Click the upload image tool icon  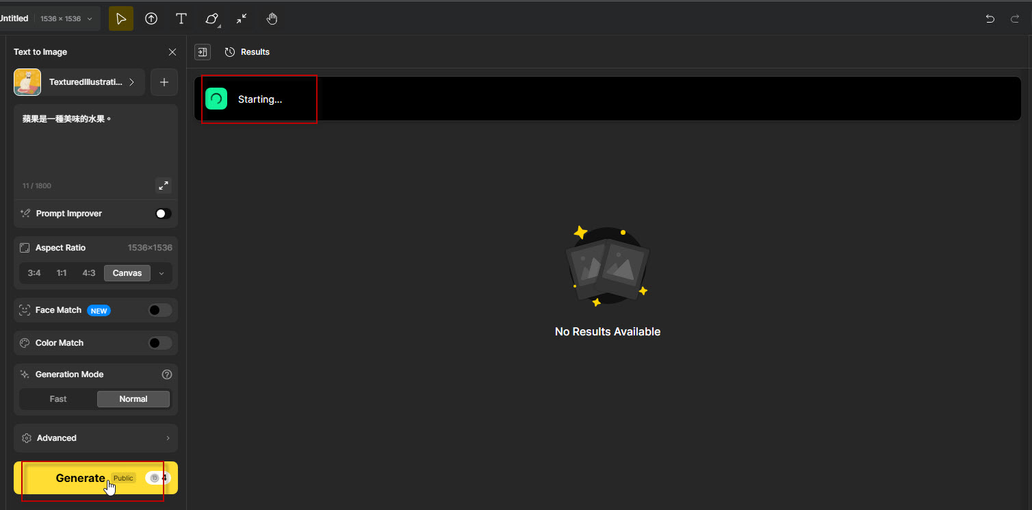click(151, 18)
